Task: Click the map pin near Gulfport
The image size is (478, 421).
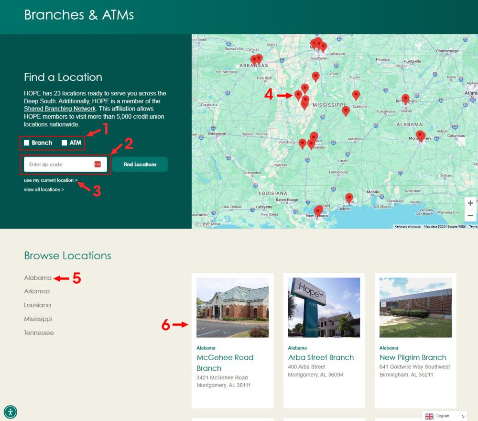Action: (349, 198)
